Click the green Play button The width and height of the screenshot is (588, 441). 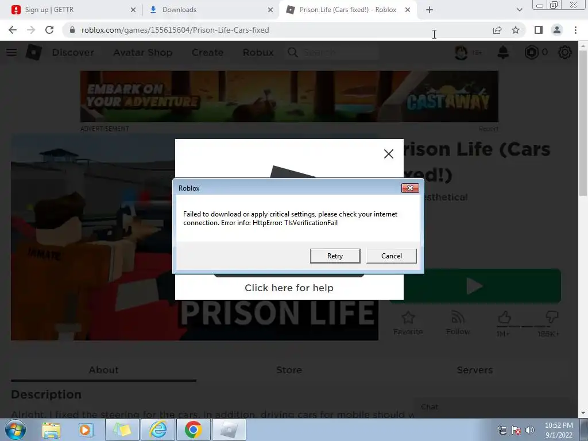click(x=475, y=286)
